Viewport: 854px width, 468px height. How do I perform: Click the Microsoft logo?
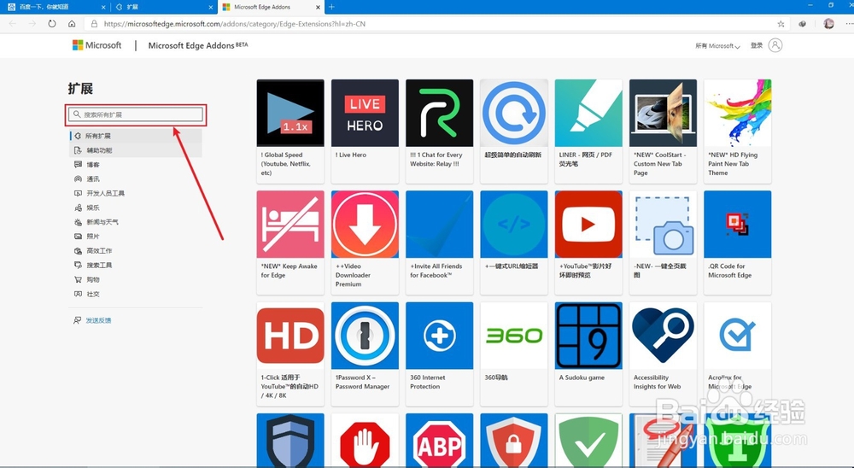[97, 45]
